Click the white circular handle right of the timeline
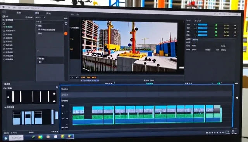The width and height of the screenshot is (248, 142). coord(237,98)
